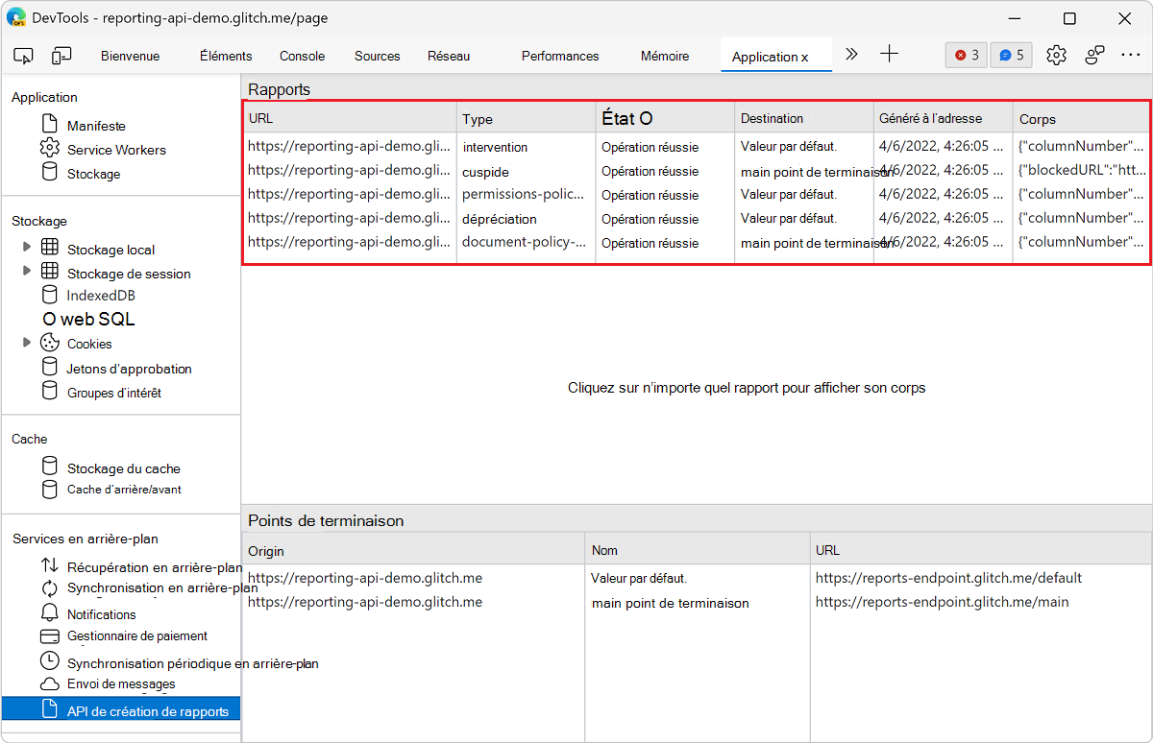Select Service Workers in the sidebar

tap(115, 150)
